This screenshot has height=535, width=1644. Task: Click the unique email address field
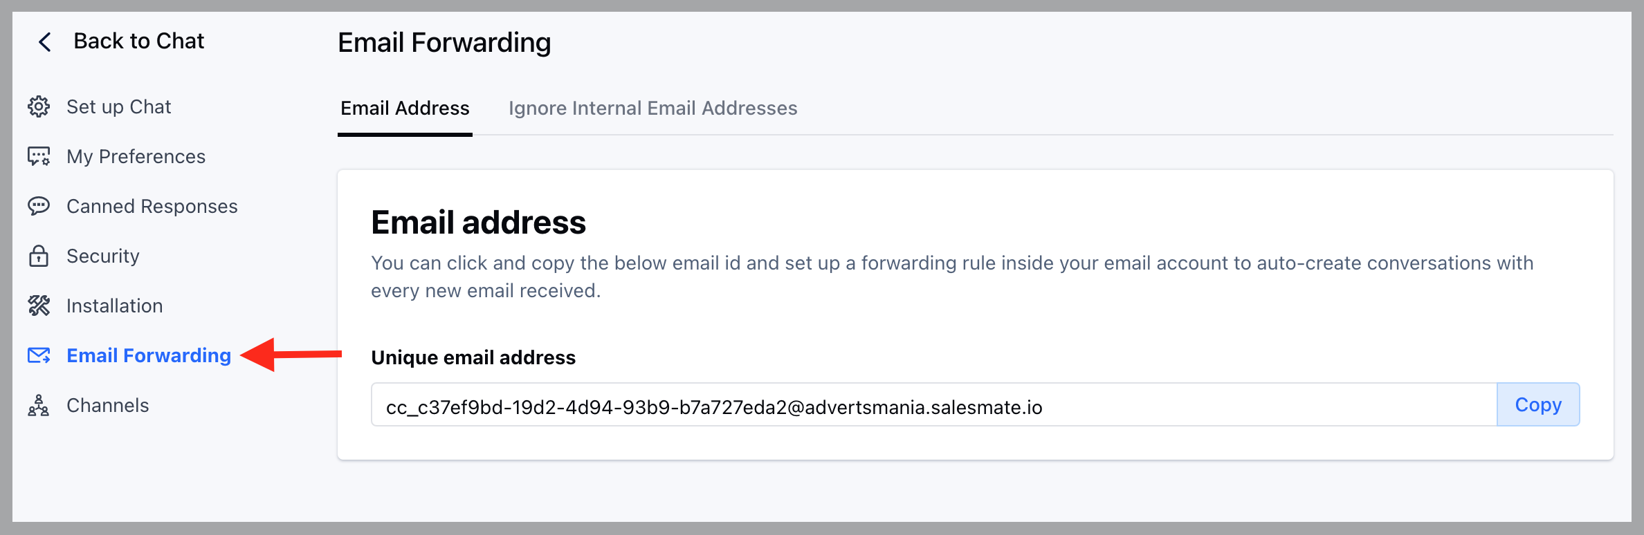coord(934,404)
